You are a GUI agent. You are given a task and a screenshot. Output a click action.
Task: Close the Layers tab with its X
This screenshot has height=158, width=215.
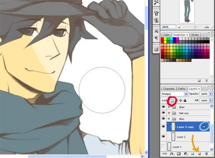pos(199,89)
